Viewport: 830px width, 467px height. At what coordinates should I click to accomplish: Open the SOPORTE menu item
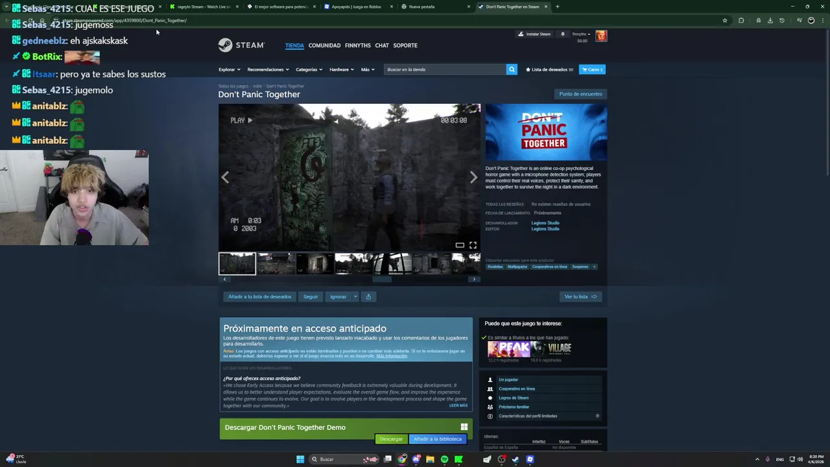point(405,45)
